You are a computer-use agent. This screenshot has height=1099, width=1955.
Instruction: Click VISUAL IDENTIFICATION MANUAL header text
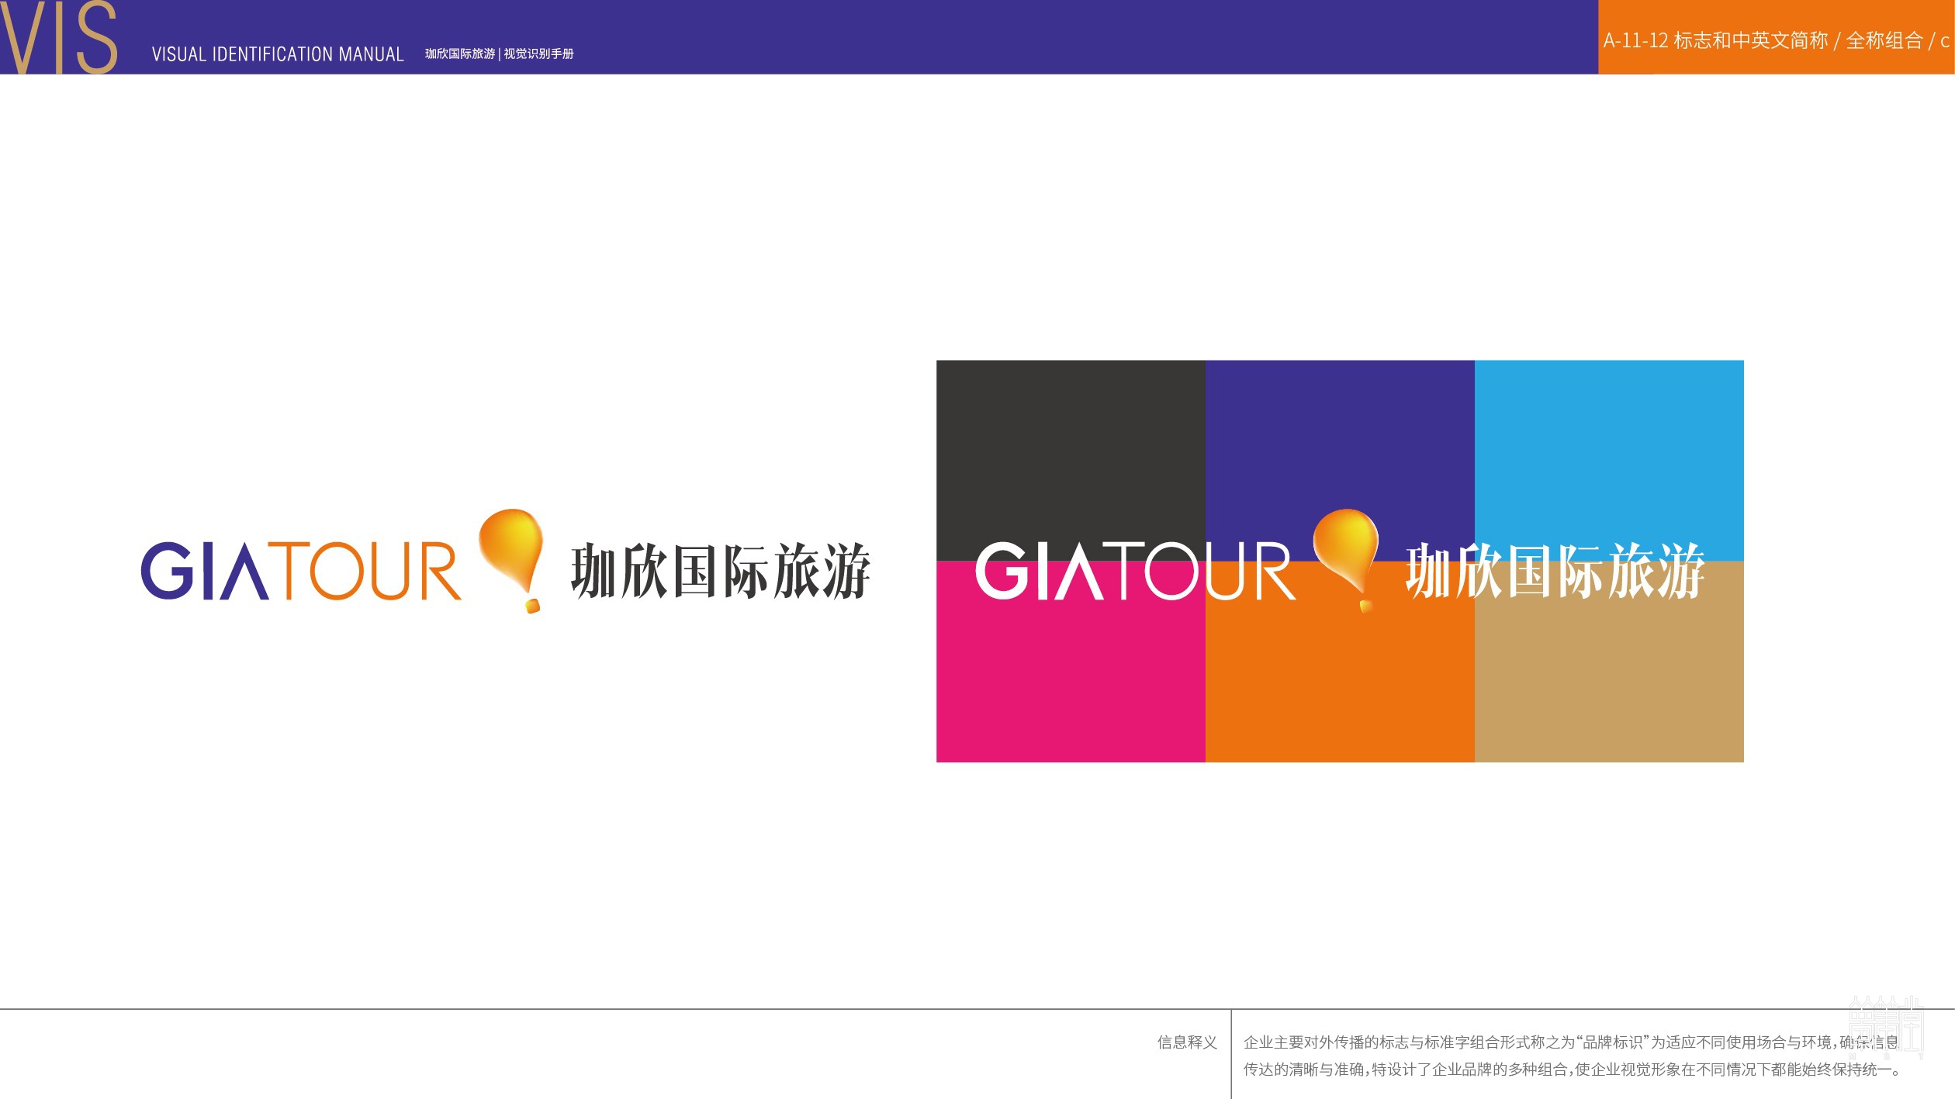click(278, 54)
